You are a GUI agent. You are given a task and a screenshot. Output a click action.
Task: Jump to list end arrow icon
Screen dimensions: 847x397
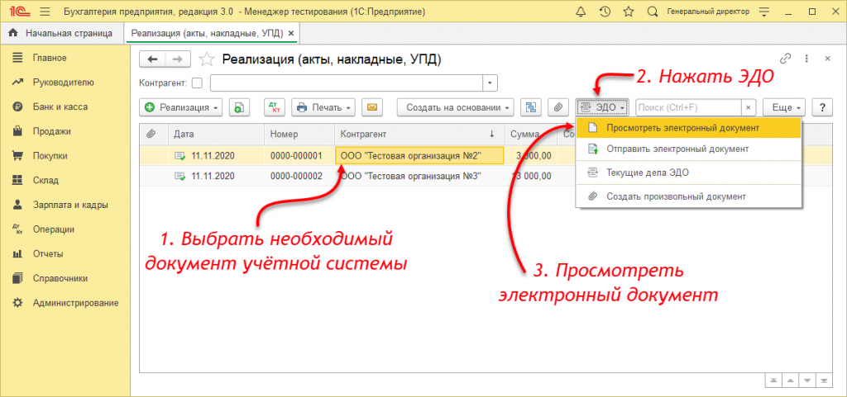click(x=823, y=380)
